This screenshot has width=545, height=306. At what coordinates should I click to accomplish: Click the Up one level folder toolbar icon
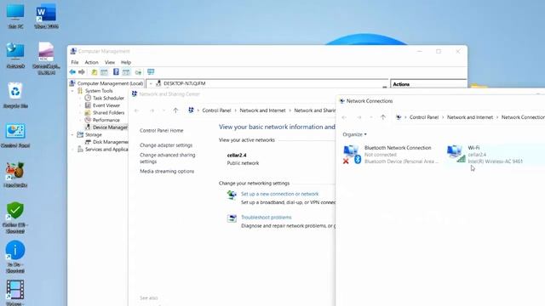point(95,72)
